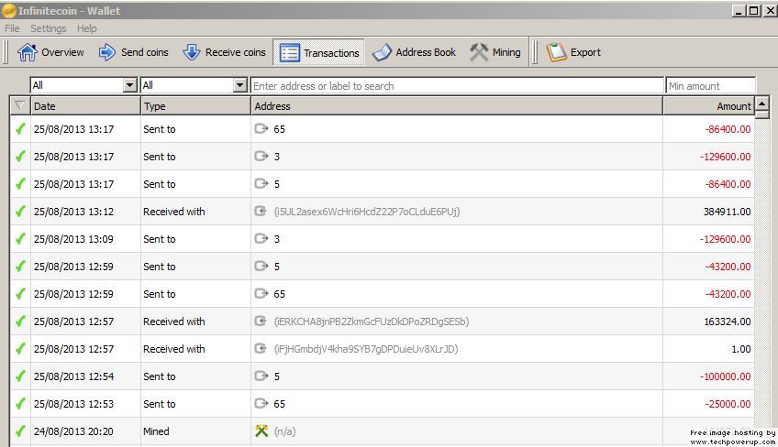Minimize the Infinitecoin Wallet window
778x447 pixels.
click(739, 10)
